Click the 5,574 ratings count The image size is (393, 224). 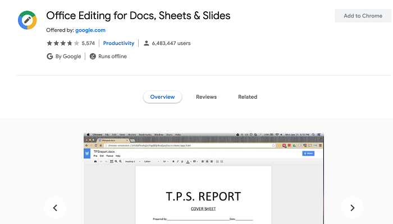tap(88, 43)
